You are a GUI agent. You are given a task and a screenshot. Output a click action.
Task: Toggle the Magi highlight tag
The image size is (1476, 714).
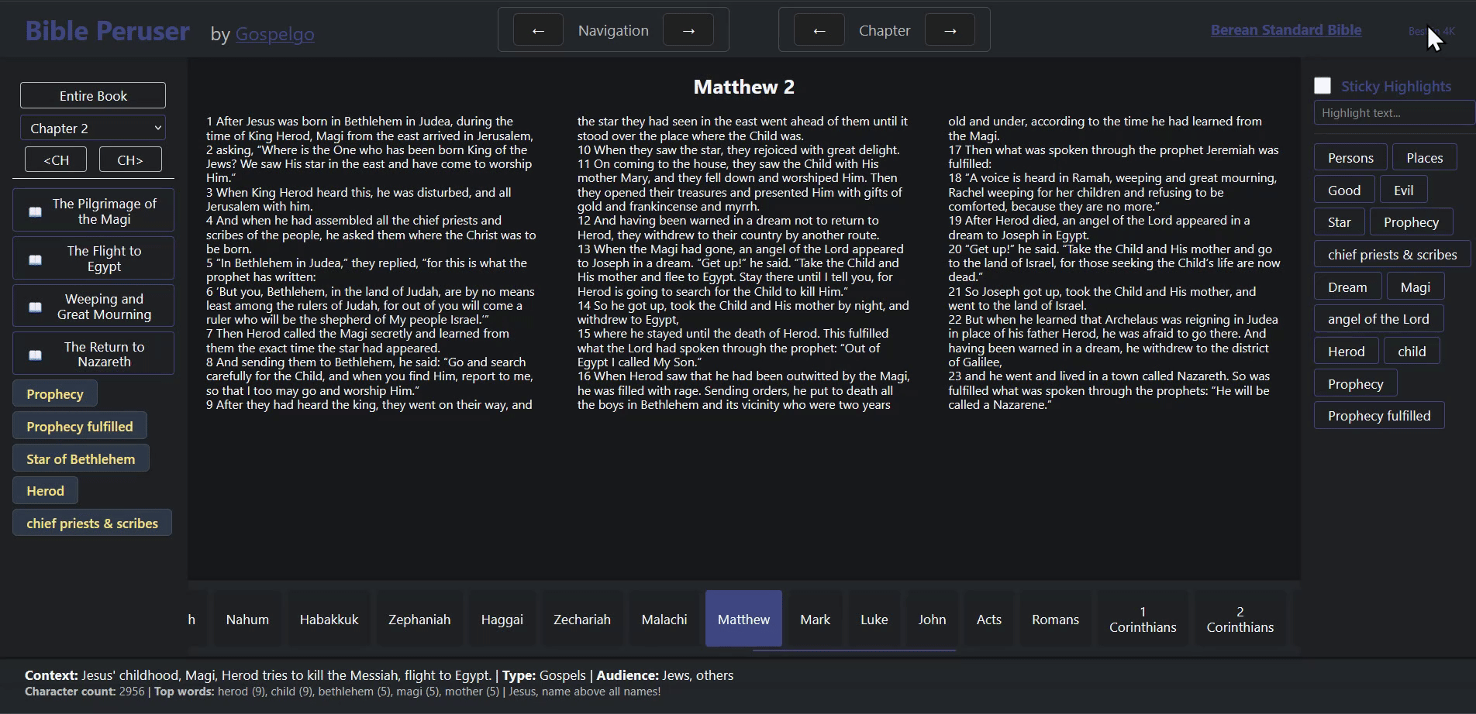[x=1416, y=286]
